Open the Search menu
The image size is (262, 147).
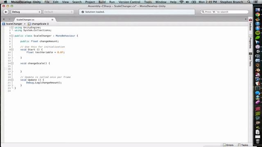(77, 2)
